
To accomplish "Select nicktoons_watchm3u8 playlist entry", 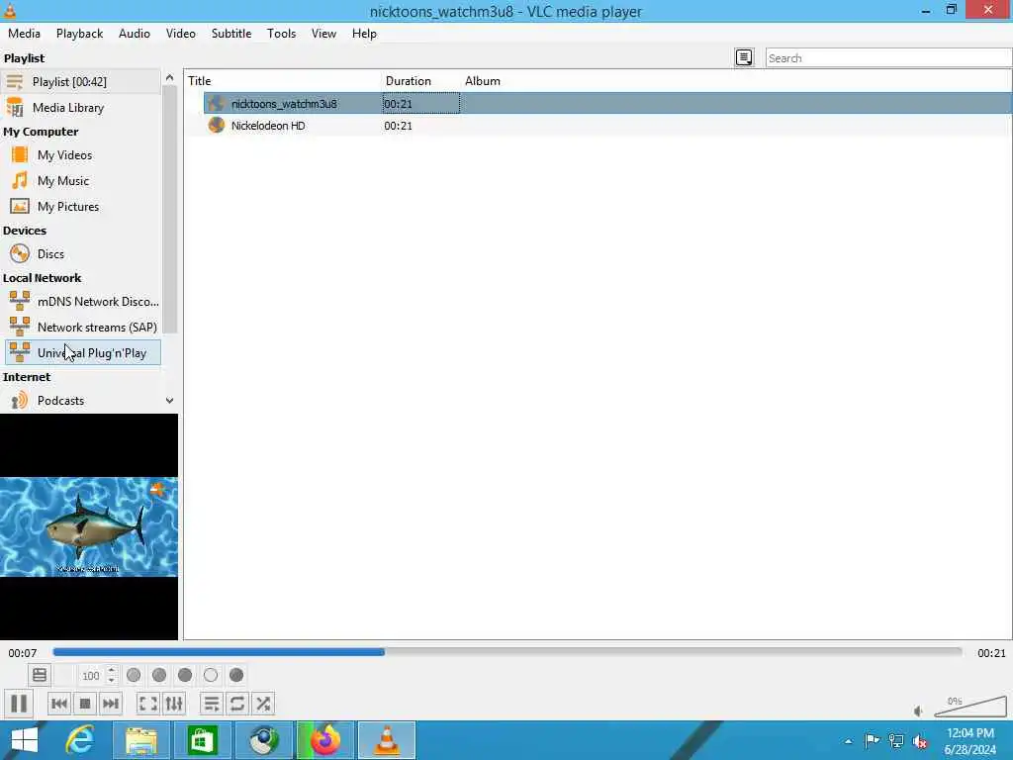I will tap(608, 103).
